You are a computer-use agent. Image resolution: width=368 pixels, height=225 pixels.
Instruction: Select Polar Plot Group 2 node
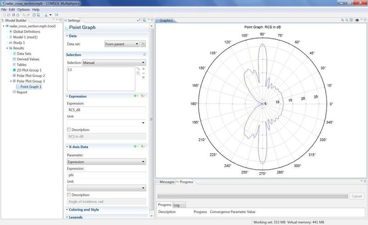pos(30,76)
